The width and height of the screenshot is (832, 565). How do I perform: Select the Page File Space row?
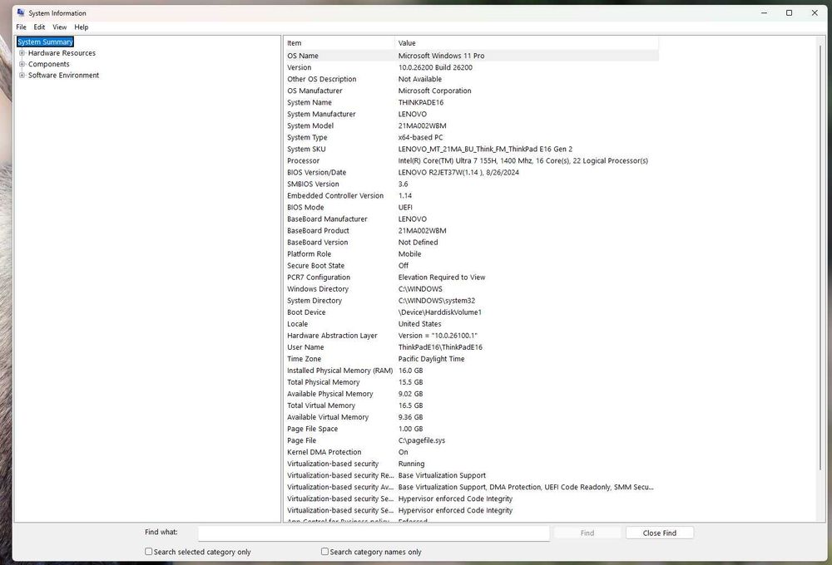[x=471, y=429]
